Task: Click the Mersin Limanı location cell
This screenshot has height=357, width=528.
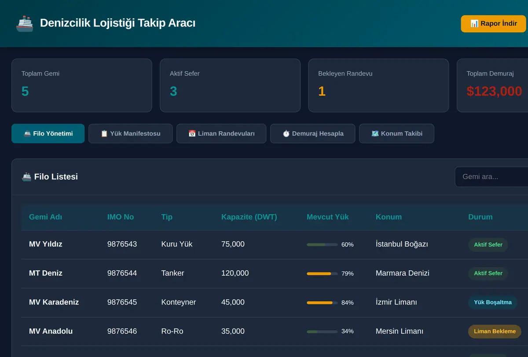Action: pyautogui.click(x=400, y=331)
